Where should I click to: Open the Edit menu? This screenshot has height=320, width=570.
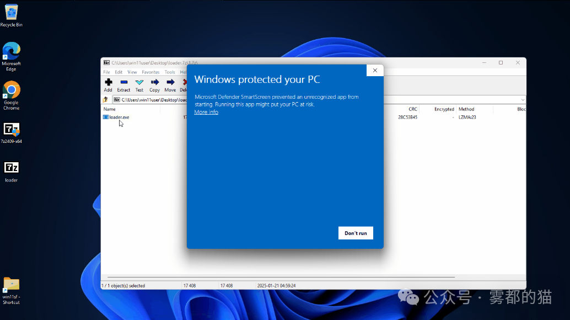click(119, 72)
